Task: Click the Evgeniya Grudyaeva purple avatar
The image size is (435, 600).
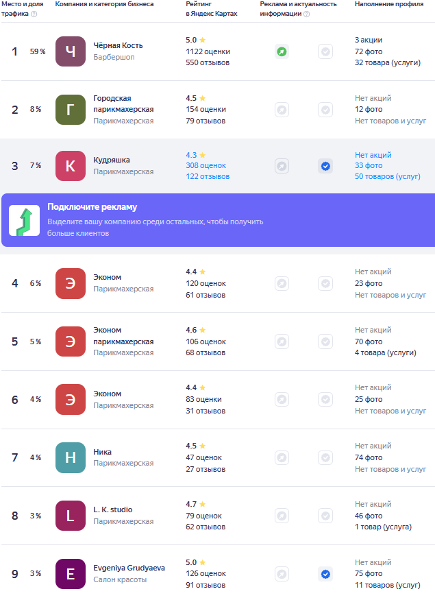Action: click(x=71, y=573)
